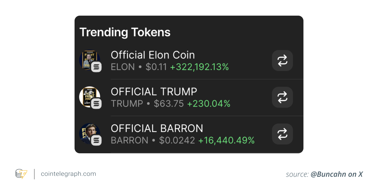This screenshot has height=195, width=378.
Task: Select the OFFICIAL TRUMP list entry
Action: 182,97
